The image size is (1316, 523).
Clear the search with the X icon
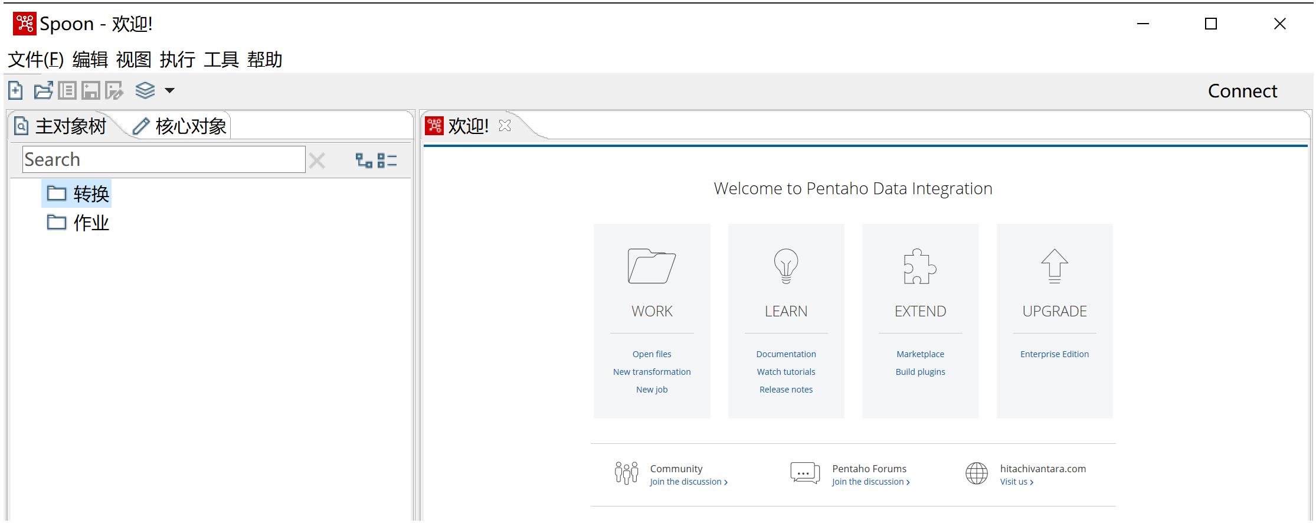click(x=317, y=161)
